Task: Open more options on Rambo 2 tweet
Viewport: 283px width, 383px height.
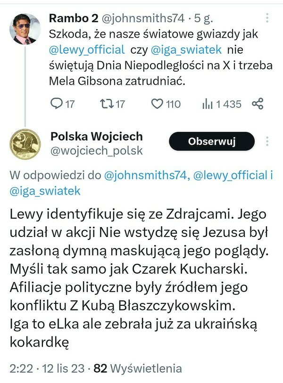Action: tap(267, 18)
